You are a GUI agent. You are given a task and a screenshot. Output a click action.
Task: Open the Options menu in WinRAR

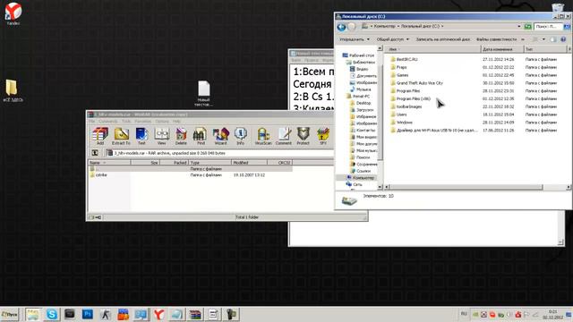[x=162, y=122]
